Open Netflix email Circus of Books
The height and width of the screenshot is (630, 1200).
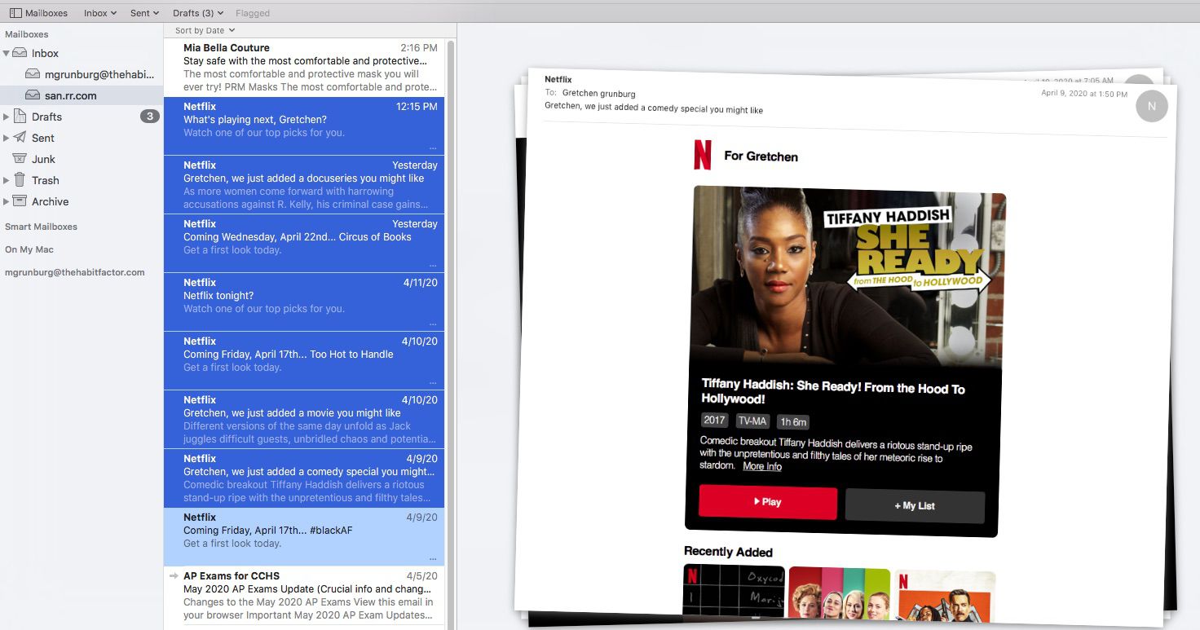tap(304, 243)
